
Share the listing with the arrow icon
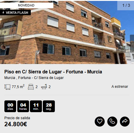tap(125, 122)
